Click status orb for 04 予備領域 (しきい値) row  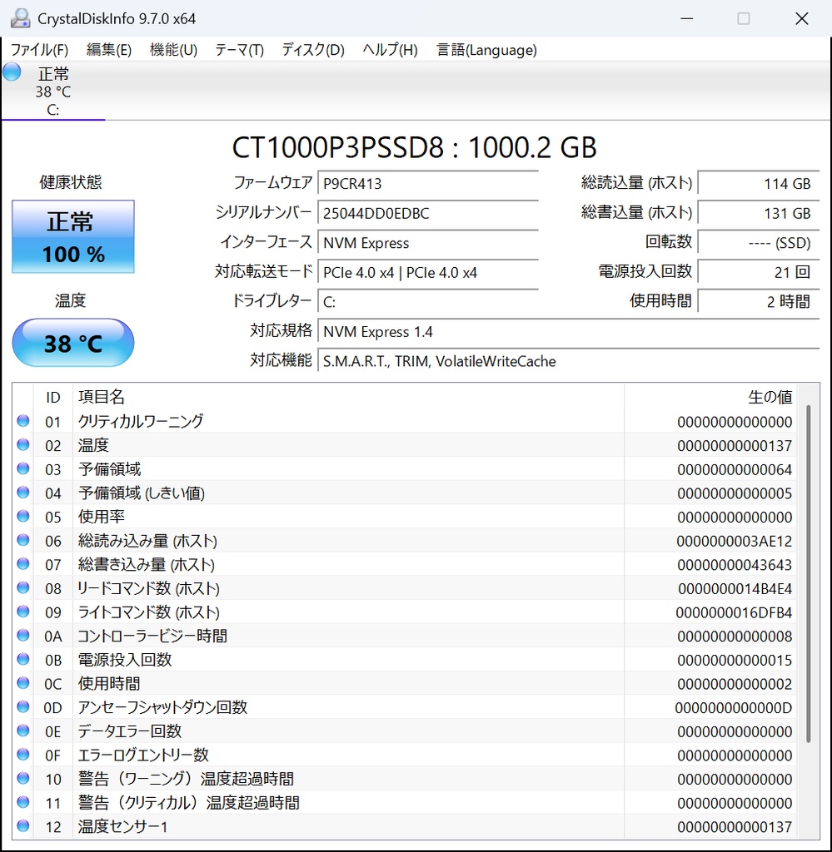[x=22, y=493]
